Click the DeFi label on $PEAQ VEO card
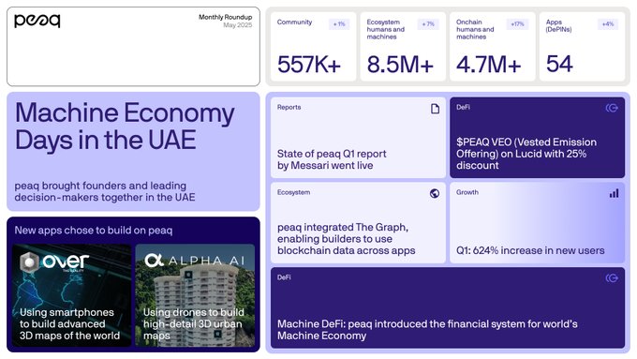 click(463, 108)
